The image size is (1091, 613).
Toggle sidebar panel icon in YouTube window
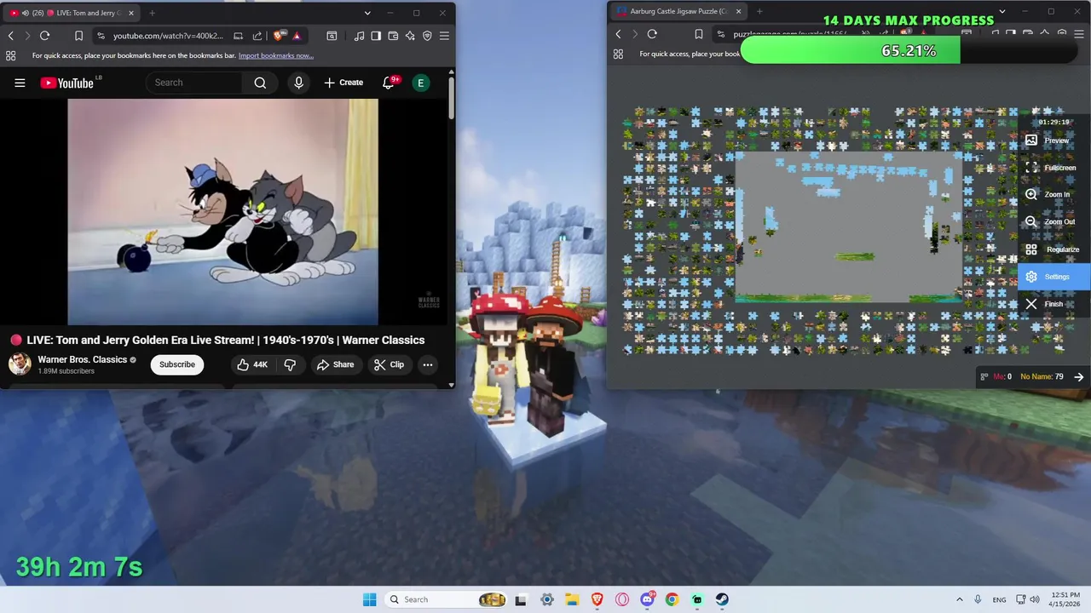click(x=376, y=36)
